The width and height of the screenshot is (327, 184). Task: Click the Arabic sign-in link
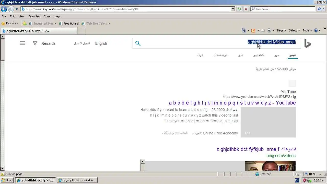(82, 43)
